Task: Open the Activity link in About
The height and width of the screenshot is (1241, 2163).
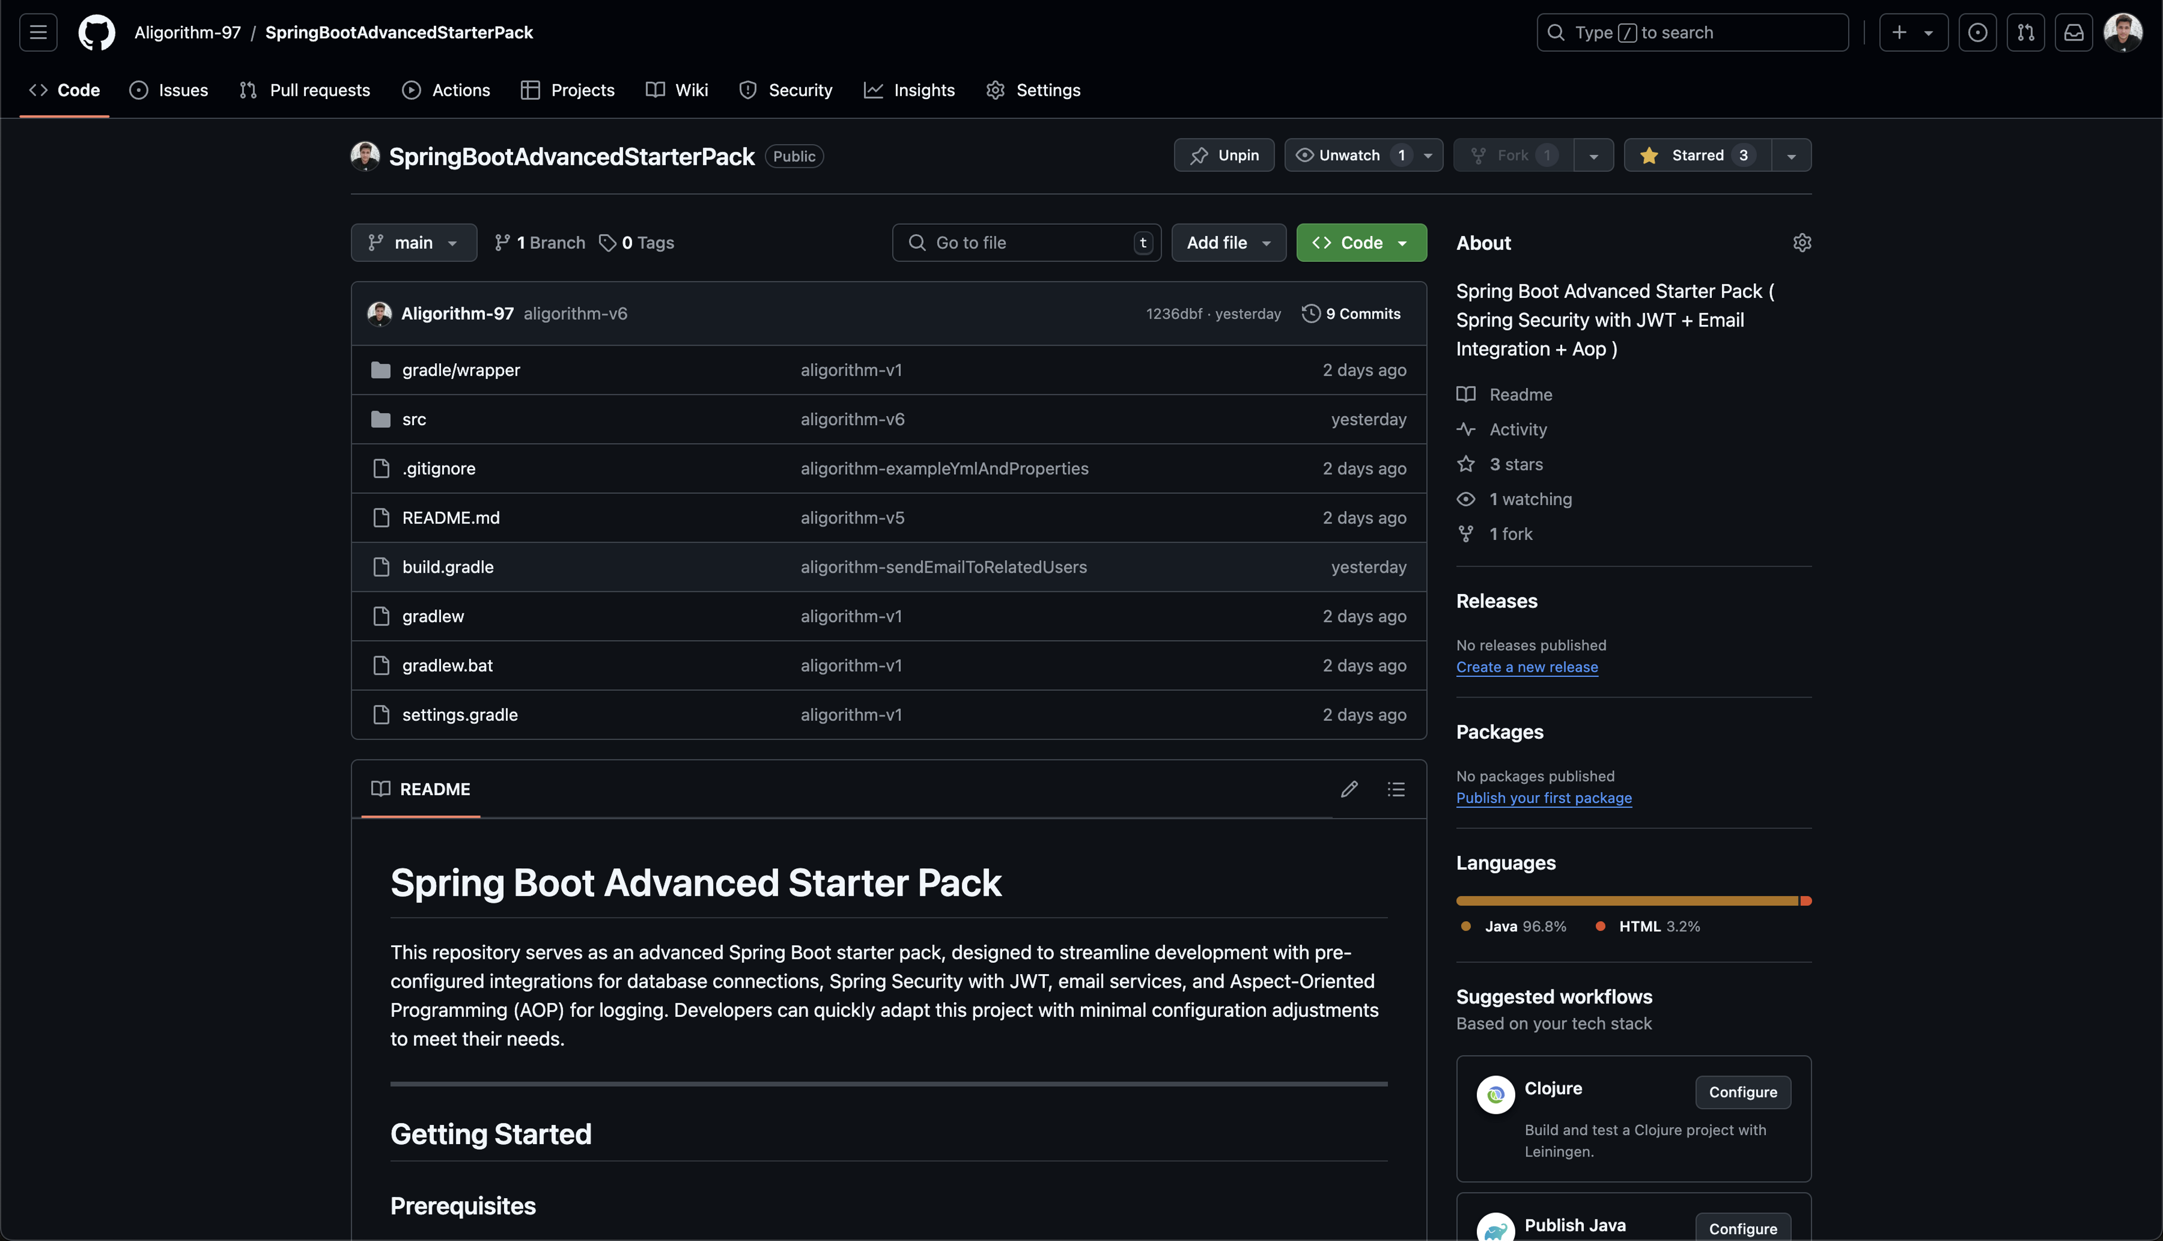Action: (1502, 430)
